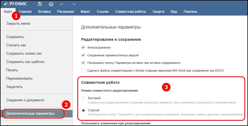Open the Совместная работа tab
248x126 pixels.
[x=130, y=12]
